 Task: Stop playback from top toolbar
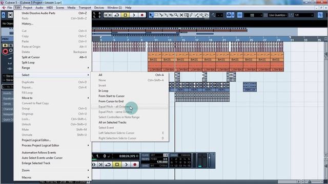pyautogui.click(x=125, y=15)
